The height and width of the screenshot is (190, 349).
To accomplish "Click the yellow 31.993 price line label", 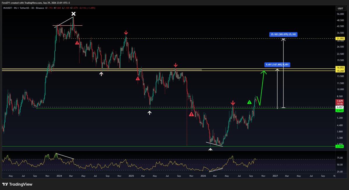I will (x=340, y=38).
